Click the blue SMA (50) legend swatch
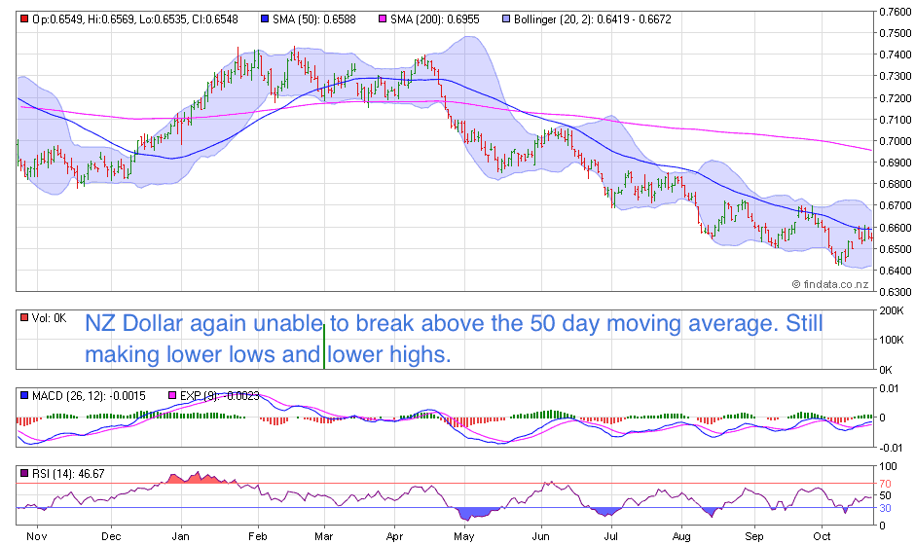 coord(265,19)
